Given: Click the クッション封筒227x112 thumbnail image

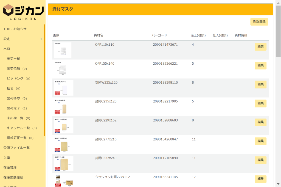Looking at the screenshot, I should click(64, 181).
